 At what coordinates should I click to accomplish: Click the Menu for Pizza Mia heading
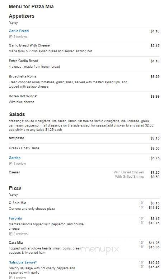[31, 6]
